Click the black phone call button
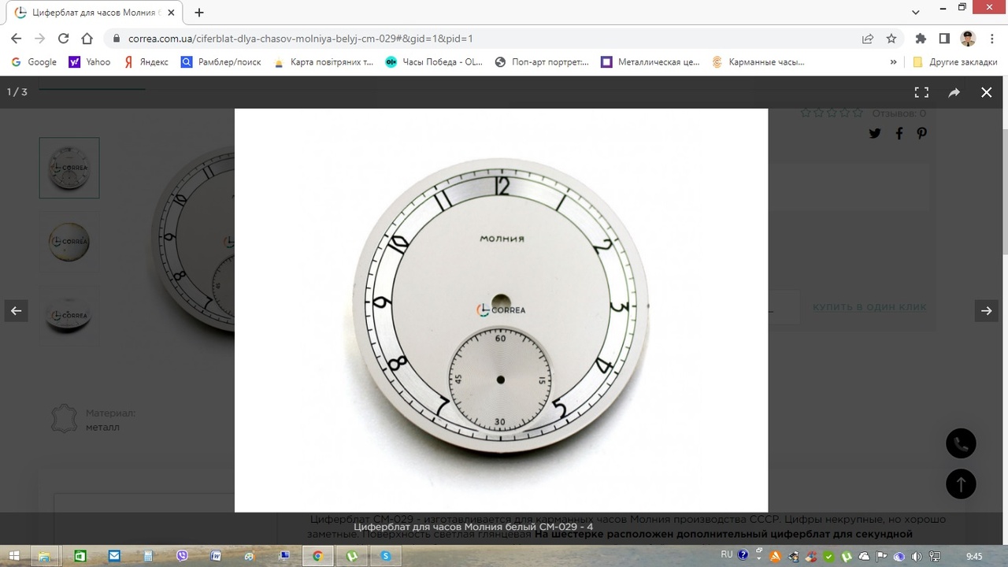 [x=961, y=444]
